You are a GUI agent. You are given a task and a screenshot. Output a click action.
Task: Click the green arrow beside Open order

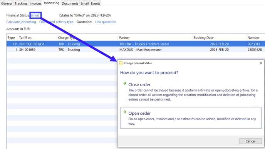(x=125, y=112)
